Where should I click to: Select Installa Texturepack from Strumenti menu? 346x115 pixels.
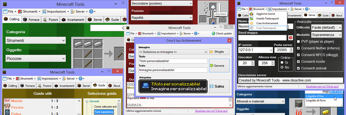(268, 18)
